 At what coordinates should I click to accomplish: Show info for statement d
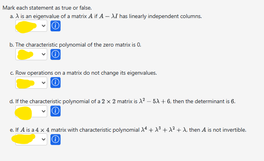tap(57, 111)
